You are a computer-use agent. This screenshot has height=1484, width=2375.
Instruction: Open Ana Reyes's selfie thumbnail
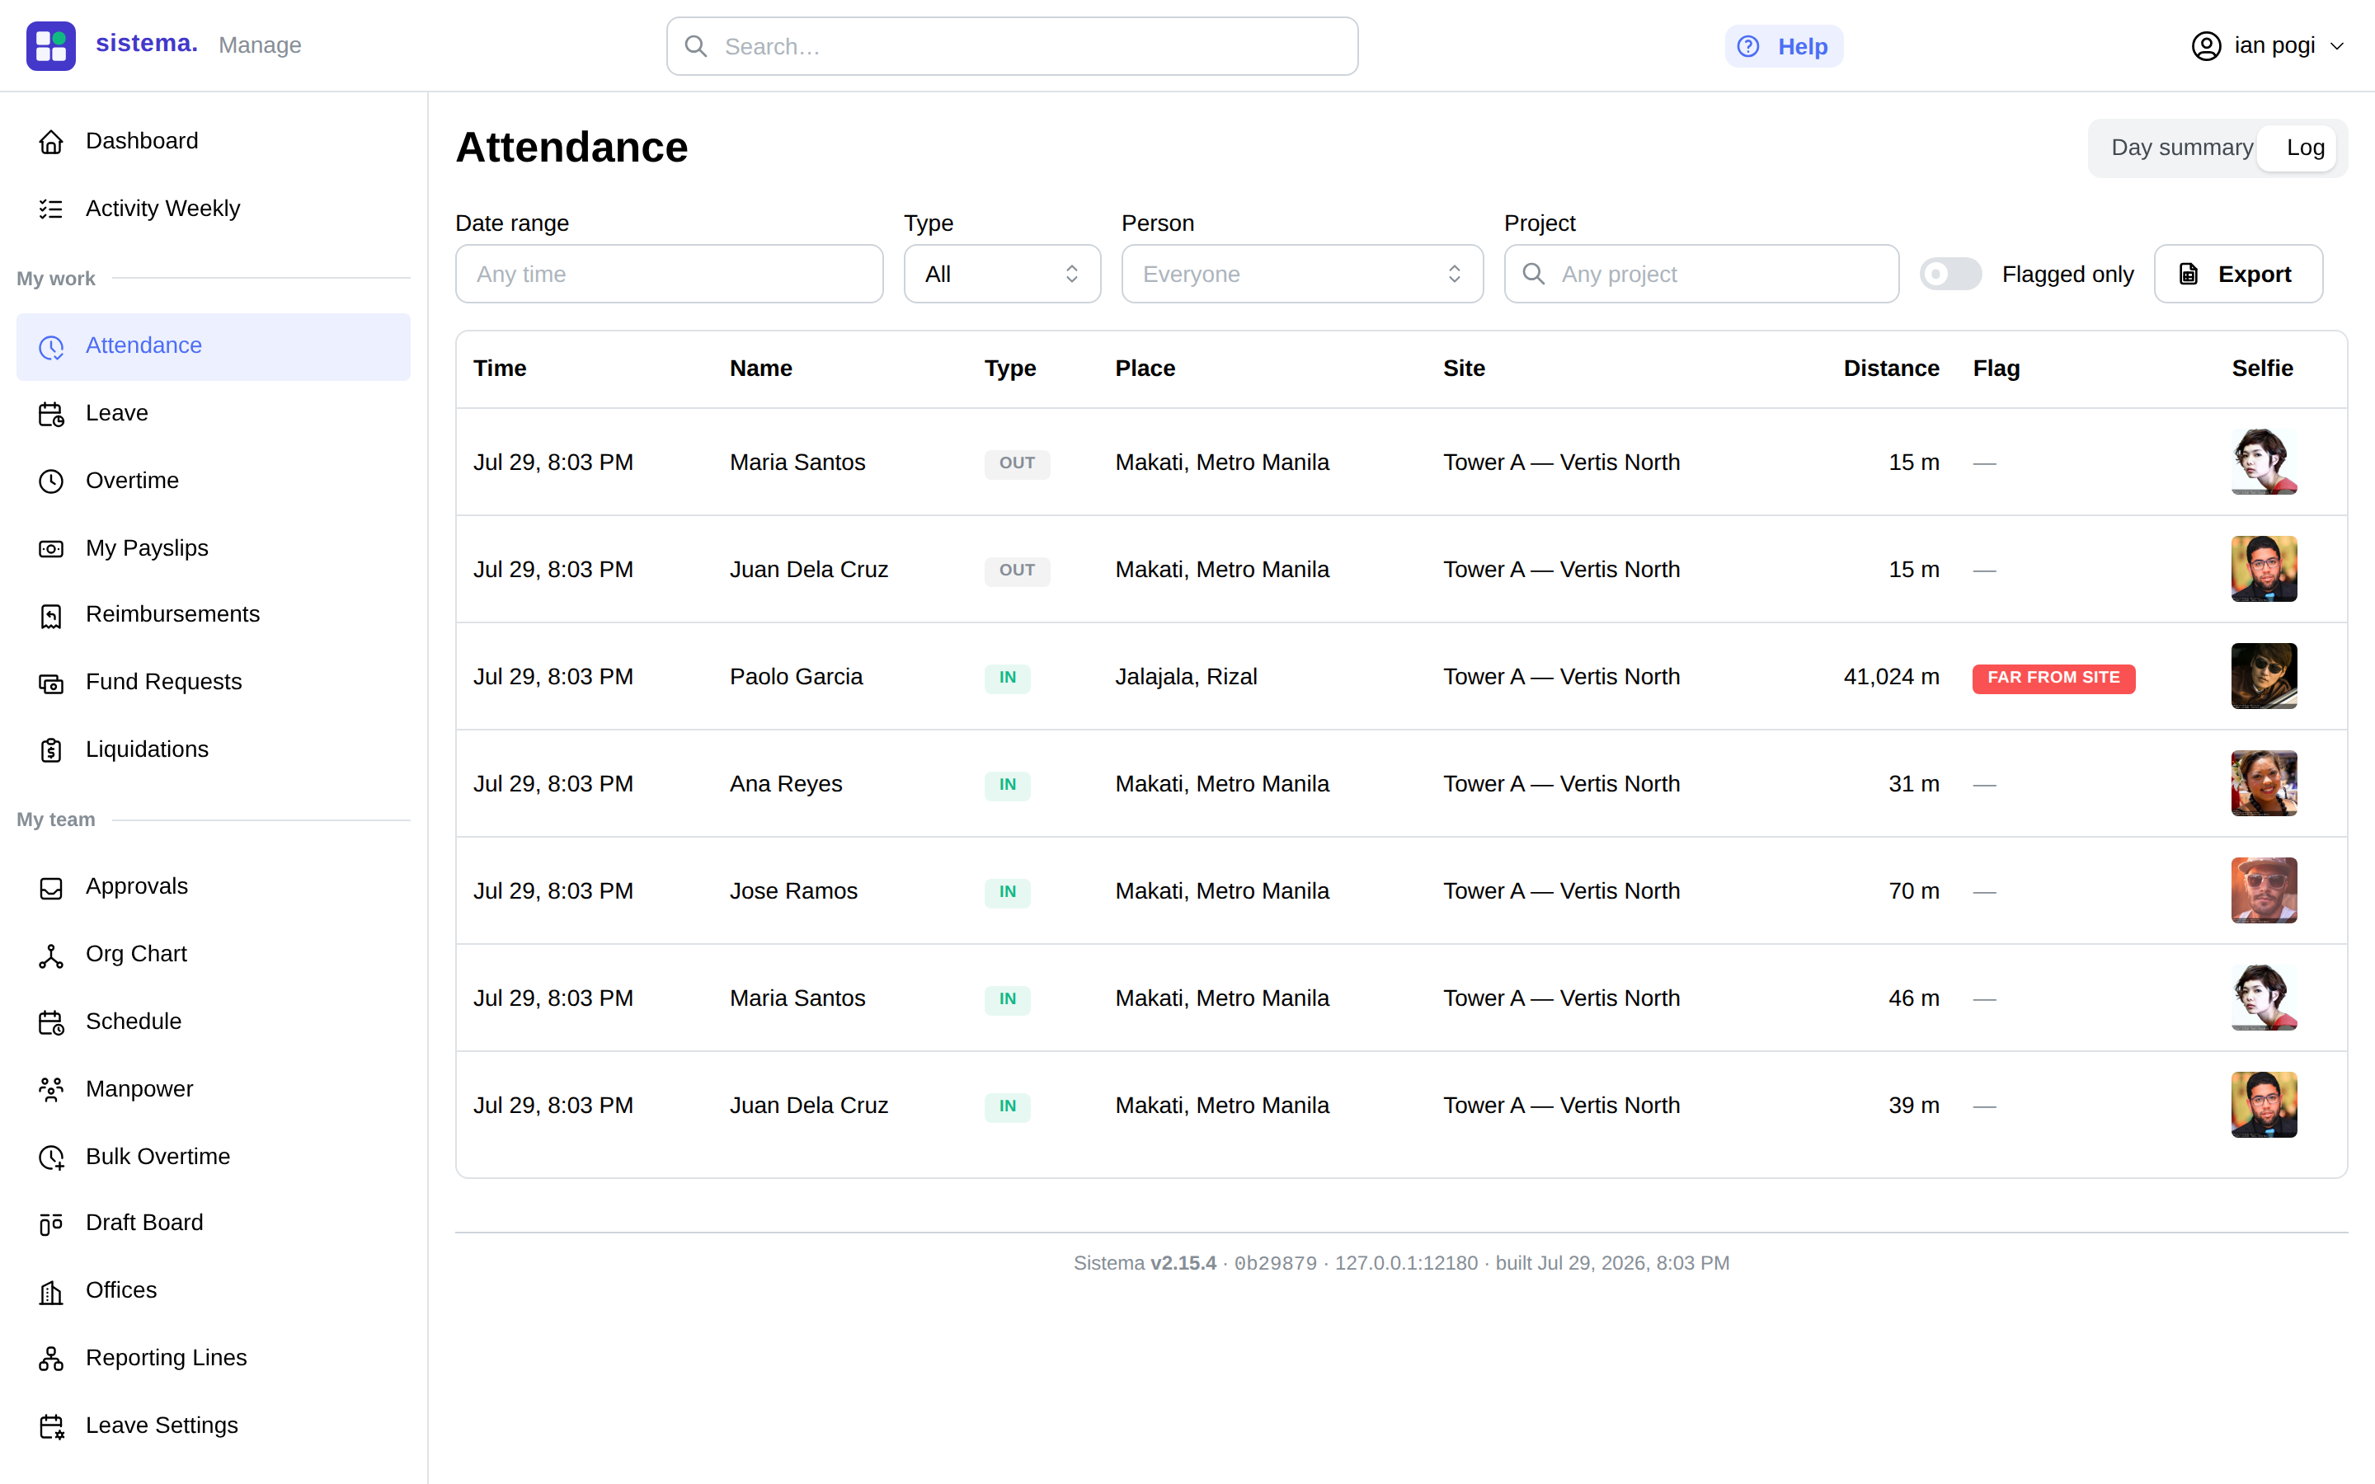[x=2263, y=783]
